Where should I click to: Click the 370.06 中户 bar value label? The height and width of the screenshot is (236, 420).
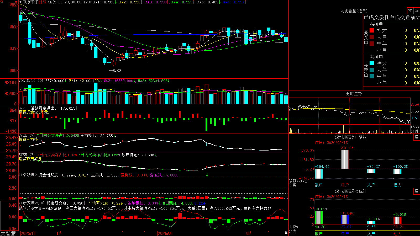coord(347,148)
